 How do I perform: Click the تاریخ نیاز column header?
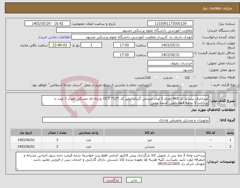[x=26, y=133]
